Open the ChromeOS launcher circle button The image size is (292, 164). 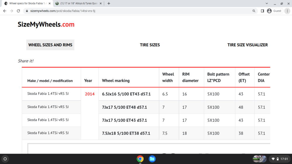[5, 159]
